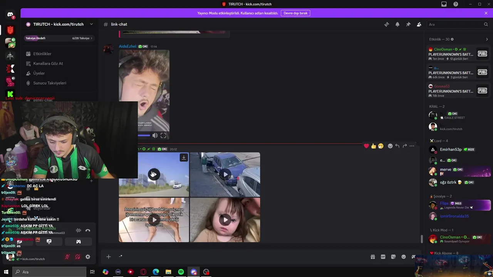Open notification settings bell icon
493x277 pixels.
point(397,24)
